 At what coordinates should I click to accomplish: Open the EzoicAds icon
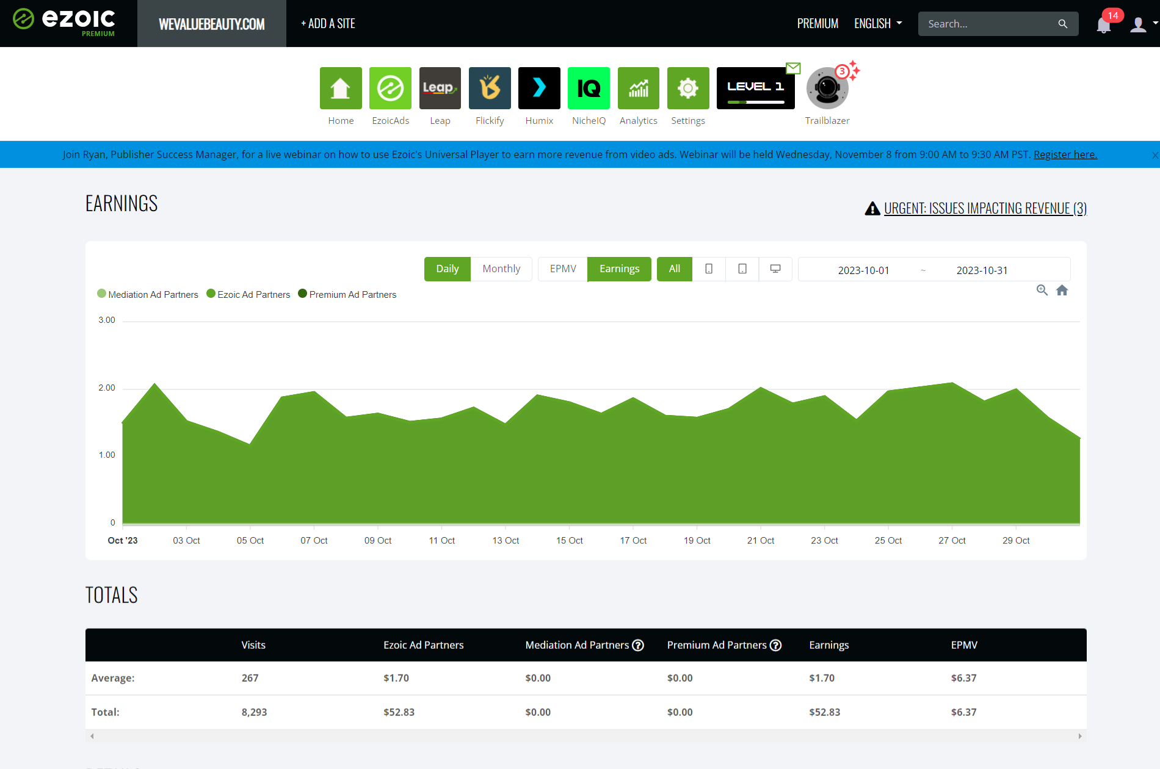[390, 88]
